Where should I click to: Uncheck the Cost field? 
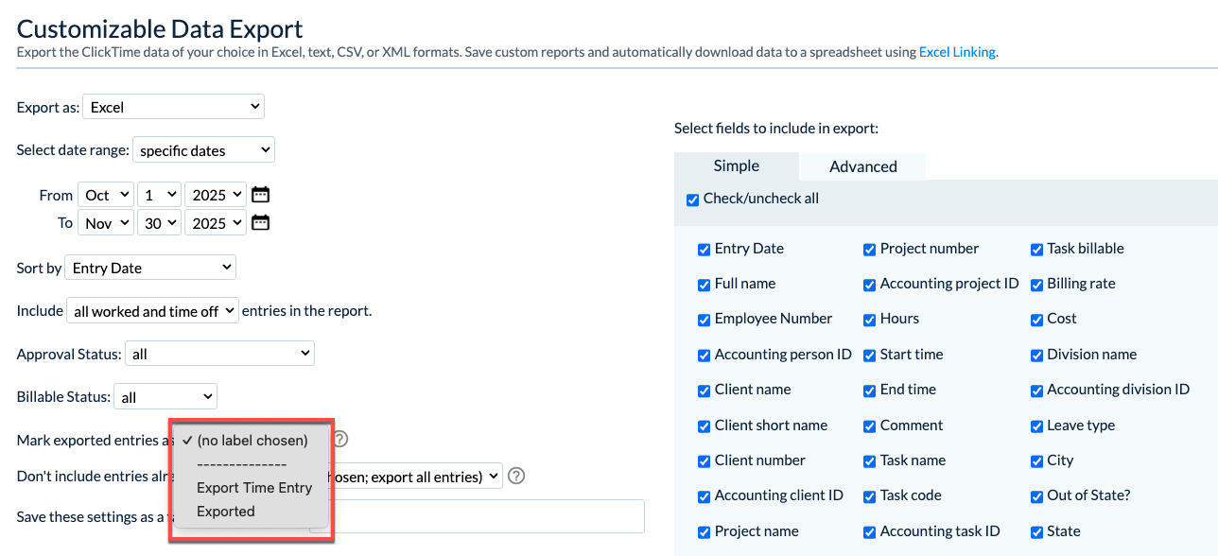pos(1037,320)
